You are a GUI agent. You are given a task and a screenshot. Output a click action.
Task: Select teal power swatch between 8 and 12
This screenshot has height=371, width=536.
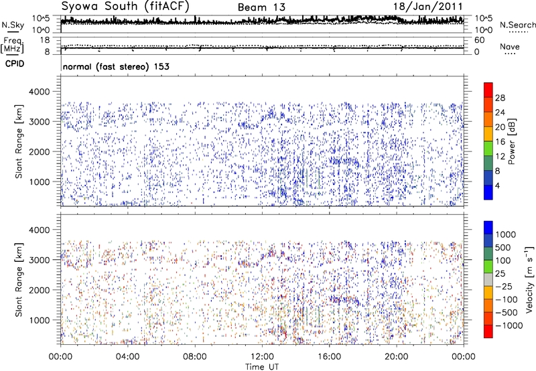(x=488, y=163)
